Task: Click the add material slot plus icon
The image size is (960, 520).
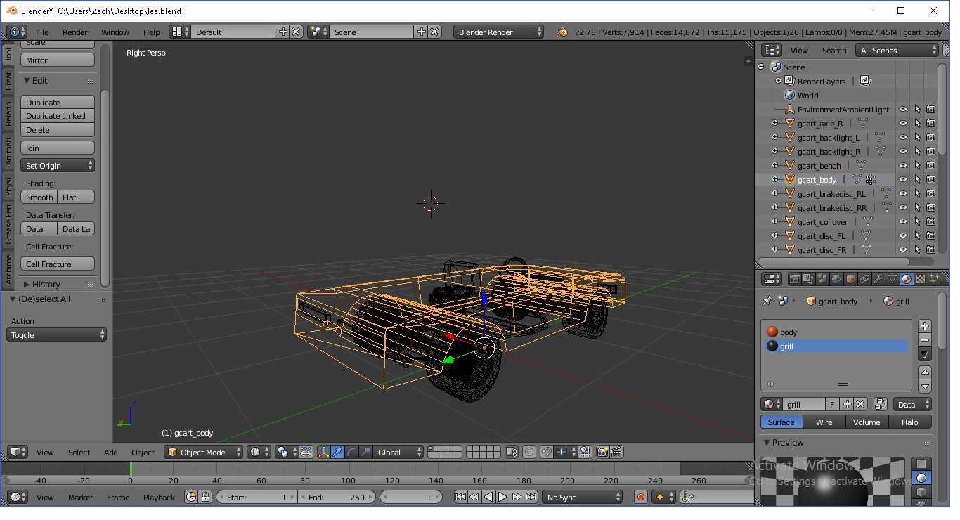Action: click(925, 326)
